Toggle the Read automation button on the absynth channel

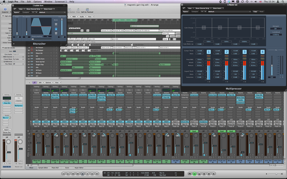pyautogui.click(x=194, y=131)
